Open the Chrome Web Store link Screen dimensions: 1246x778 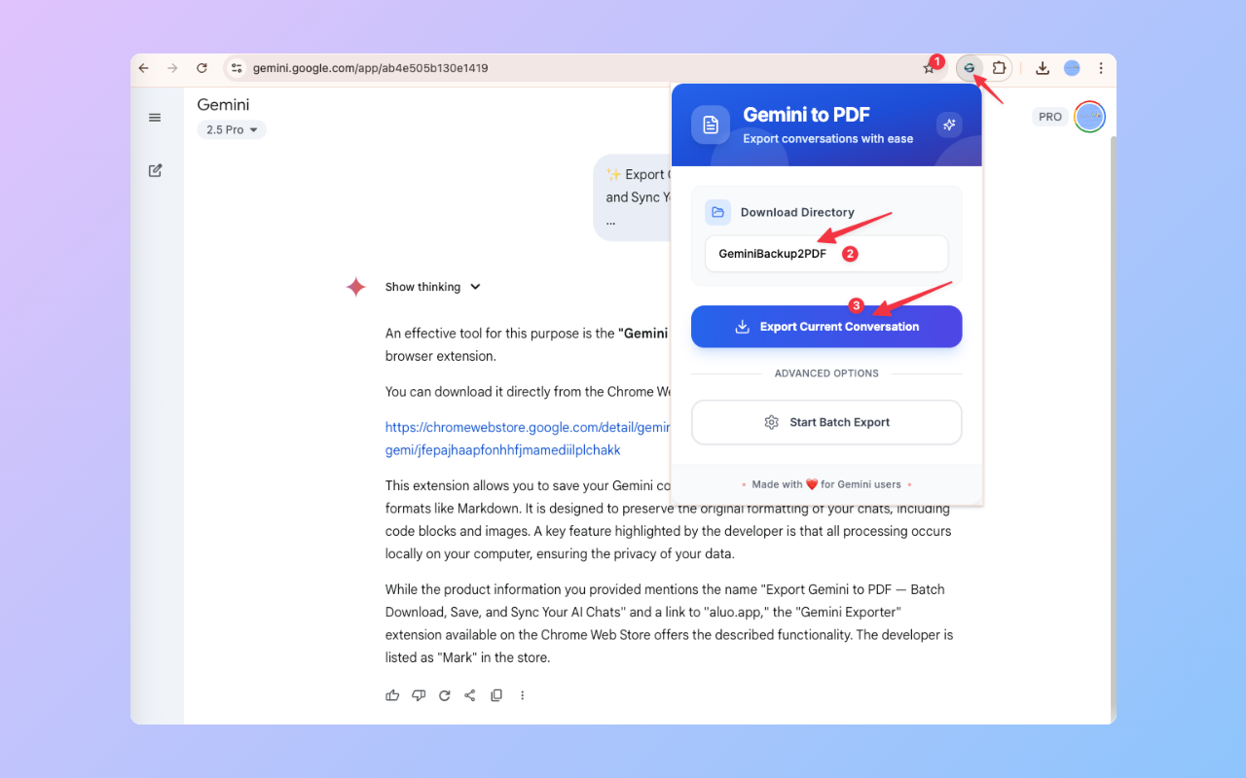click(528, 427)
